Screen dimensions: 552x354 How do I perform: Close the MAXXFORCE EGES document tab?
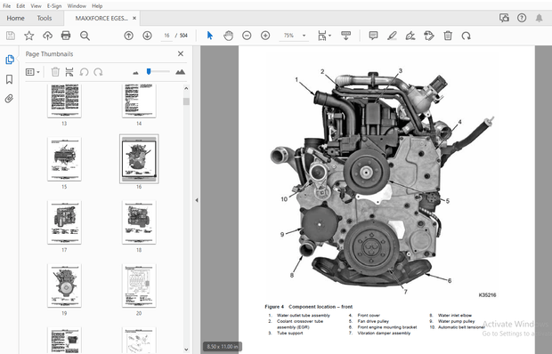[134, 18]
